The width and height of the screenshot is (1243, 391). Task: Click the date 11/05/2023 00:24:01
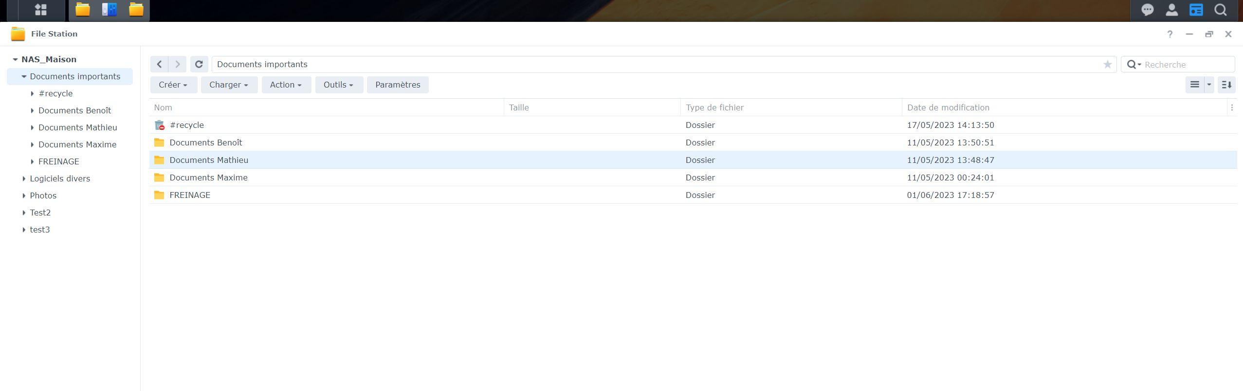coord(951,178)
